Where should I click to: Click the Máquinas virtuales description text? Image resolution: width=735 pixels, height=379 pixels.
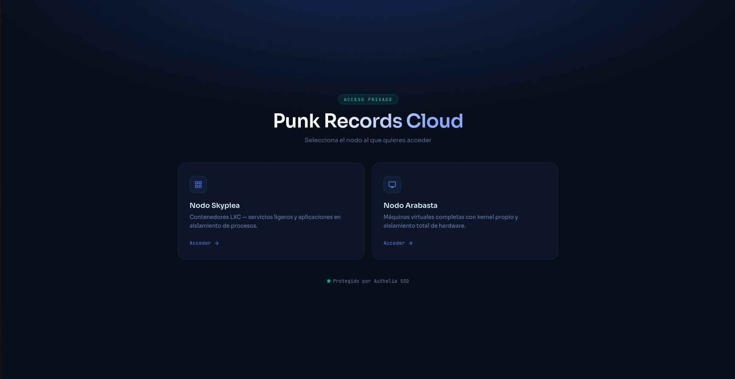pyautogui.click(x=451, y=221)
